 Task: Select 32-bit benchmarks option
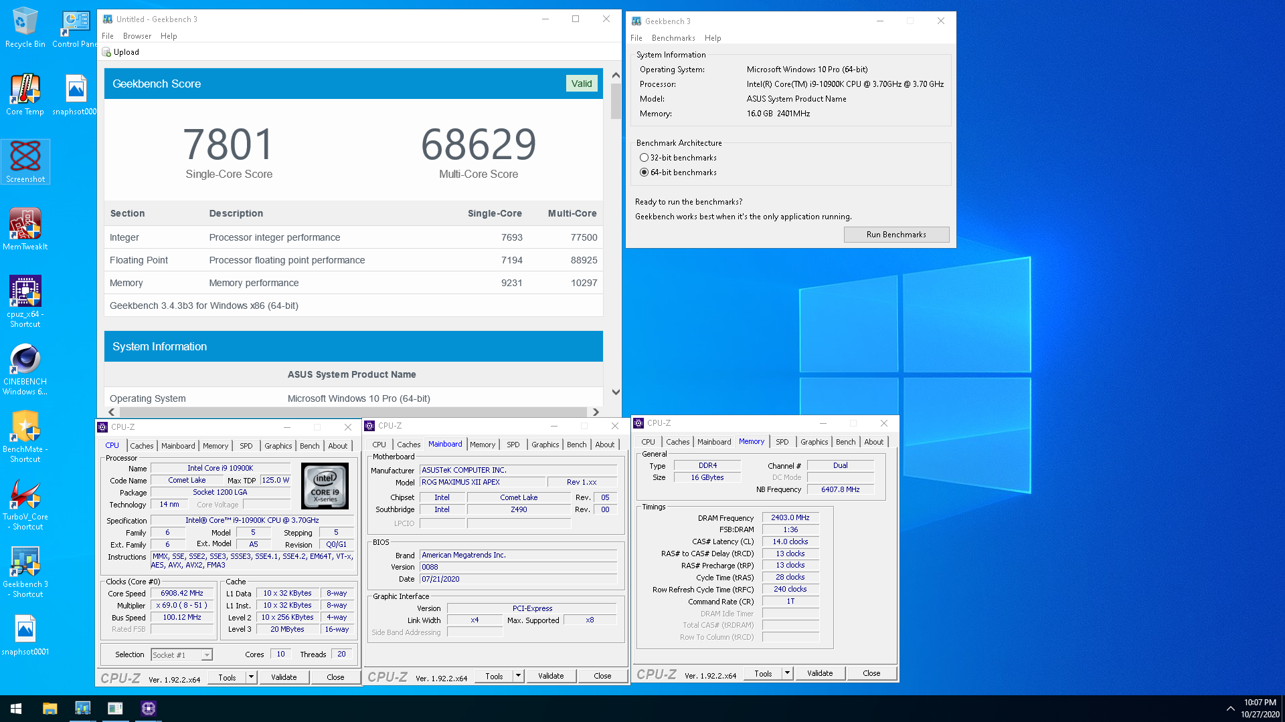[x=644, y=158]
